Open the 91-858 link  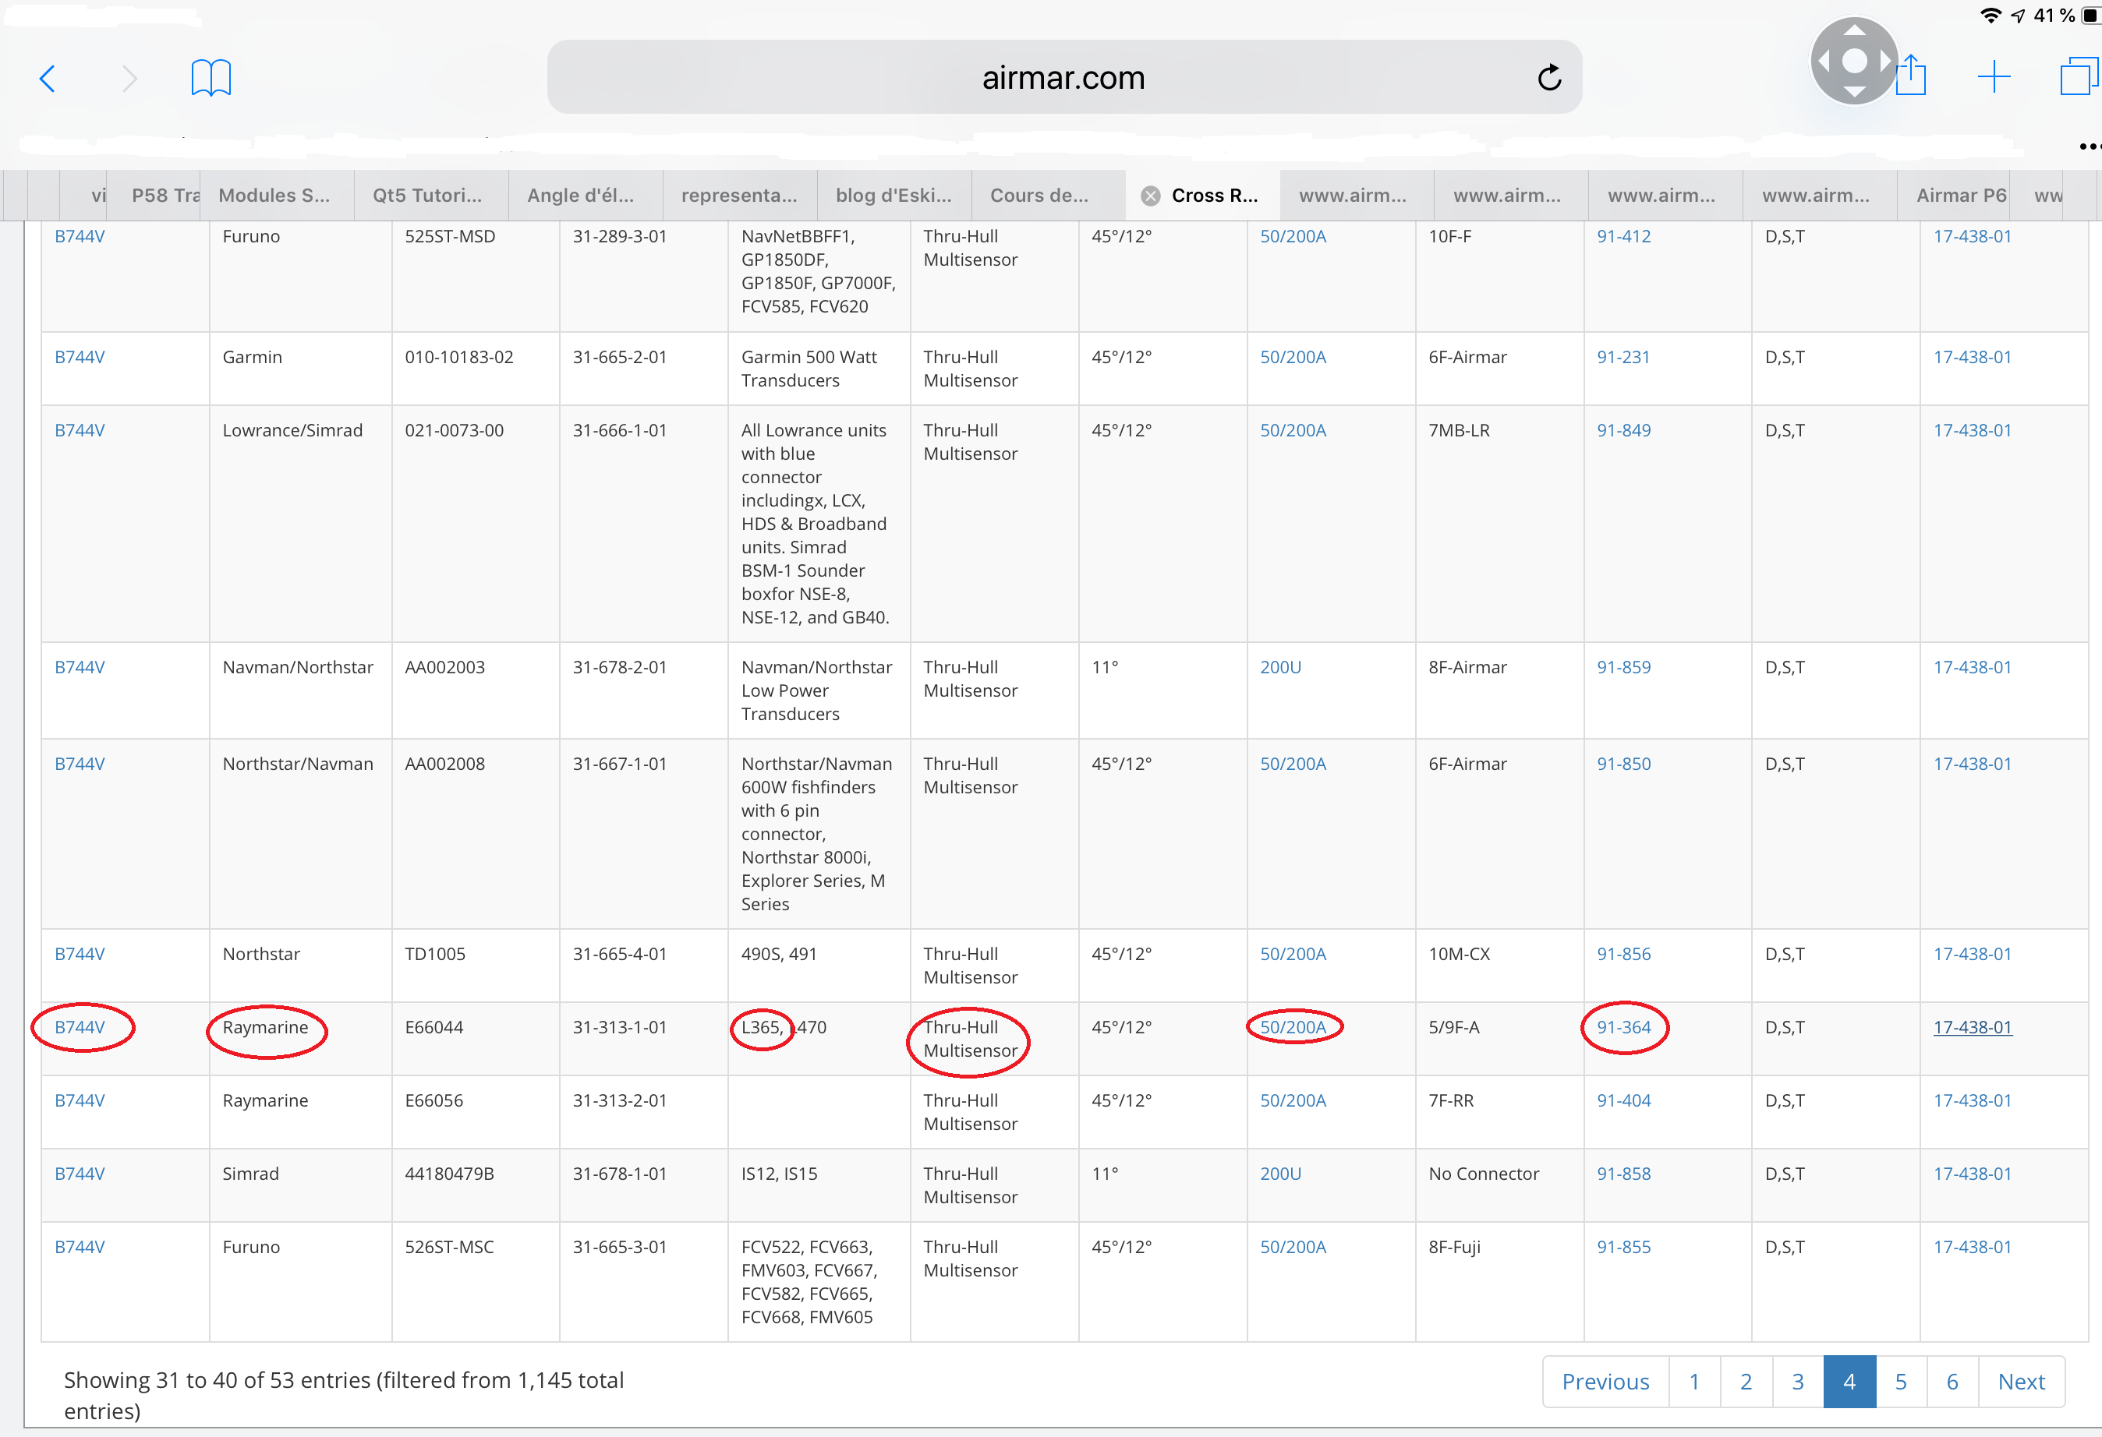coord(1623,1174)
